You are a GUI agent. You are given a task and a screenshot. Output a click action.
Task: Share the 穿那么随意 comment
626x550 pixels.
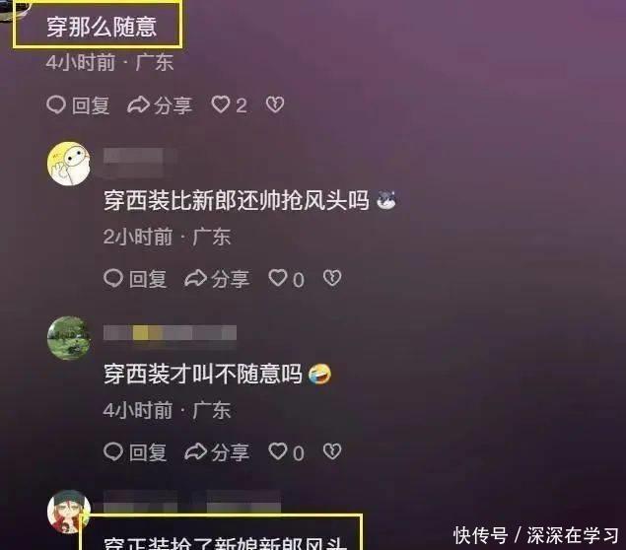160,105
